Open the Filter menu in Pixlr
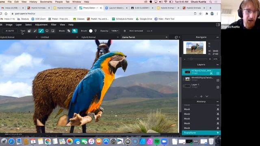The height and width of the screenshot is (146, 260). tap(54, 25)
